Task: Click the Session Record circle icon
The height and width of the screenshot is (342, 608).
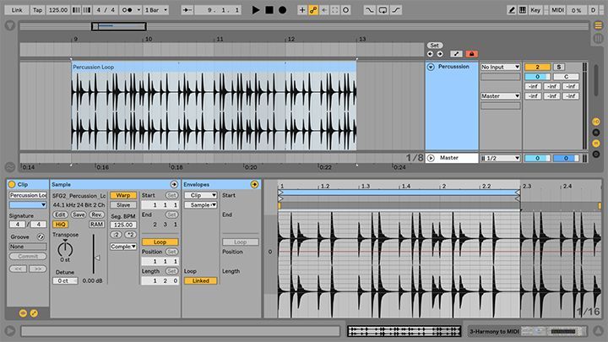Action: click(x=346, y=10)
